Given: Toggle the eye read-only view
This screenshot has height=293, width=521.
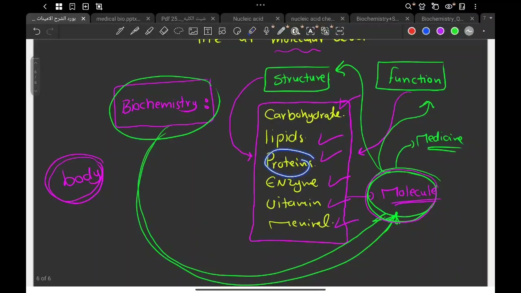Looking at the screenshot, I should pyautogui.click(x=449, y=7).
